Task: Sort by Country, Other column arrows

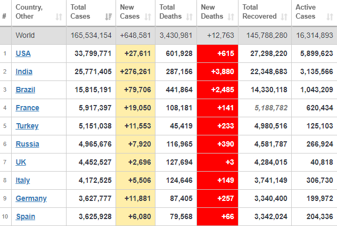Action: coord(59,17)
